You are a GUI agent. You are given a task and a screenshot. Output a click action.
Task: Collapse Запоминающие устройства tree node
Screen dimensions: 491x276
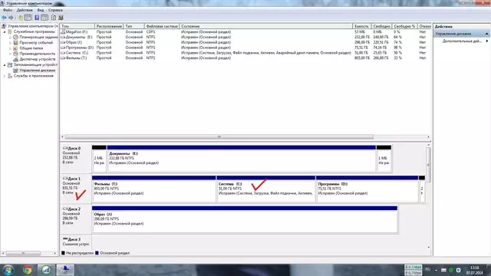(x=5, y=64)
